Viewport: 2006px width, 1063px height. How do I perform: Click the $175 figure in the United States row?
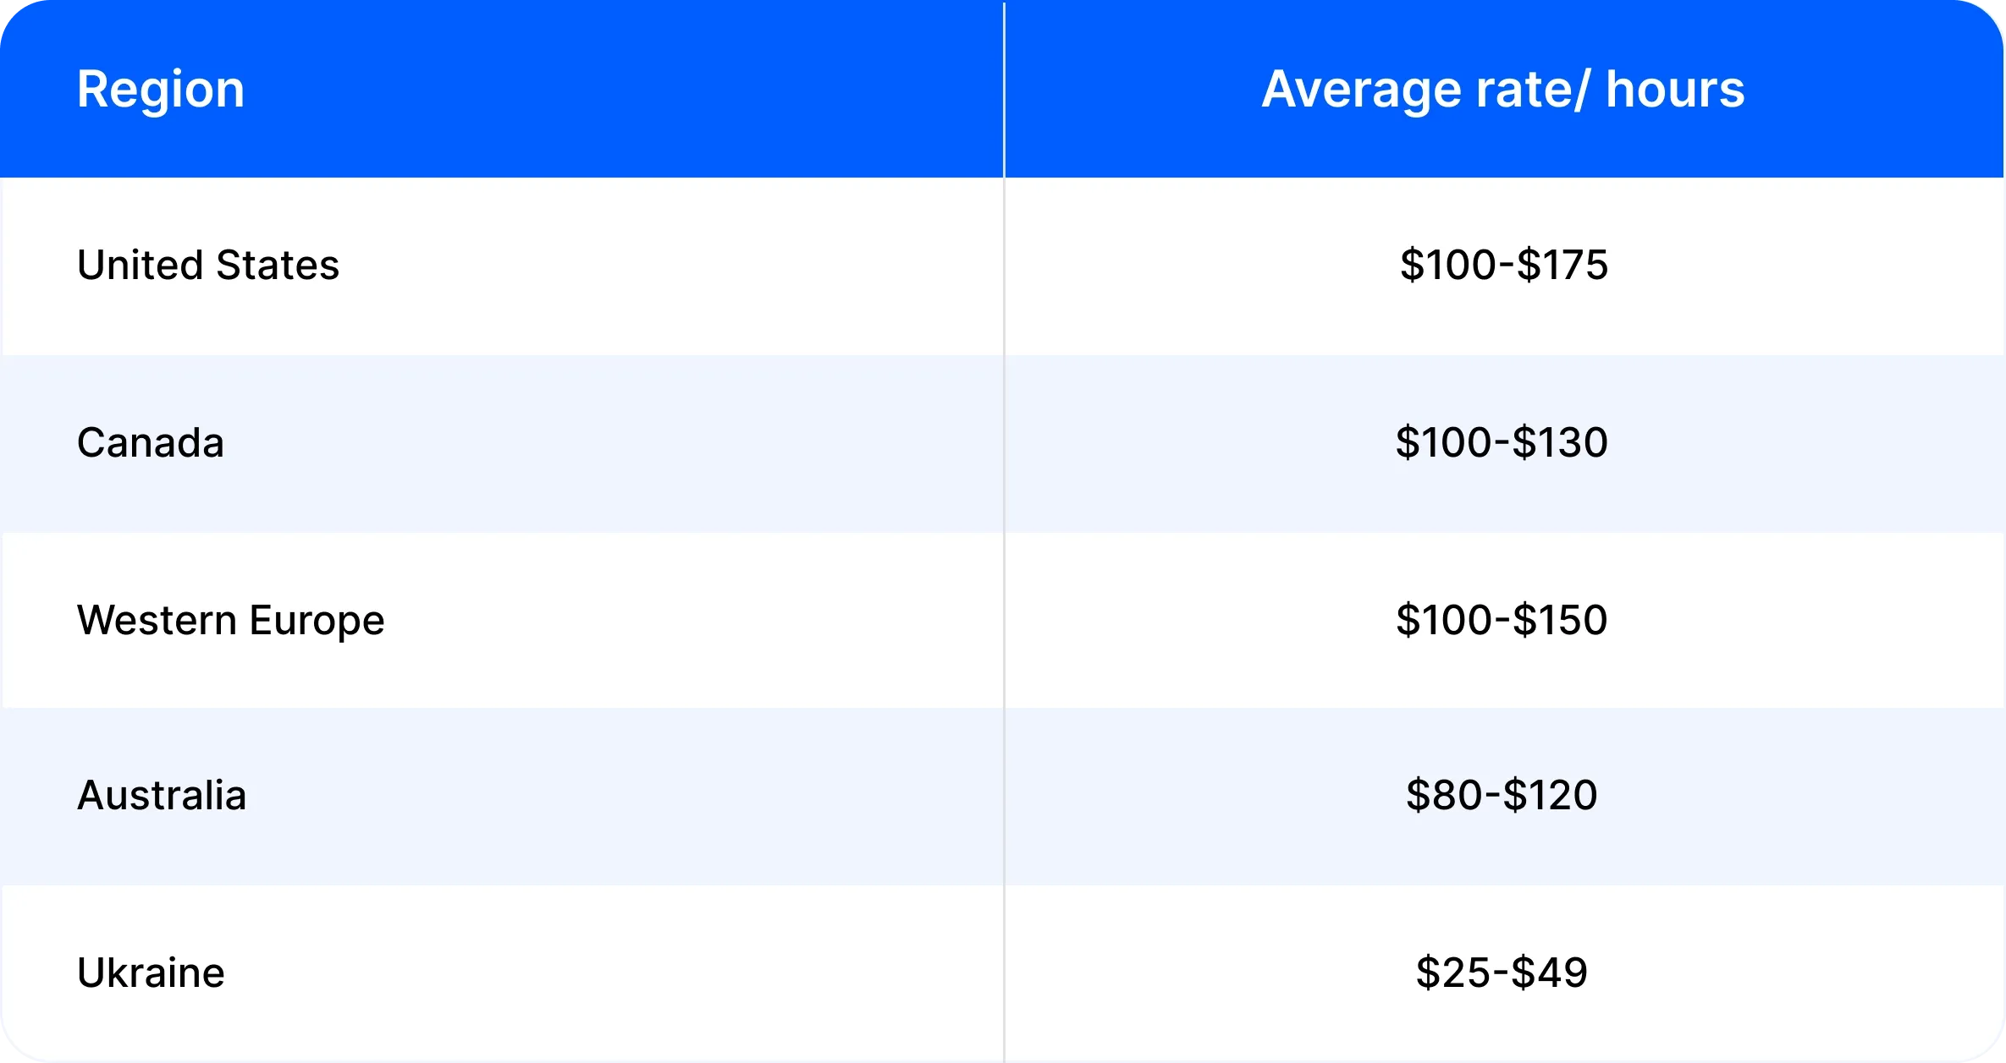(1562, 265)
